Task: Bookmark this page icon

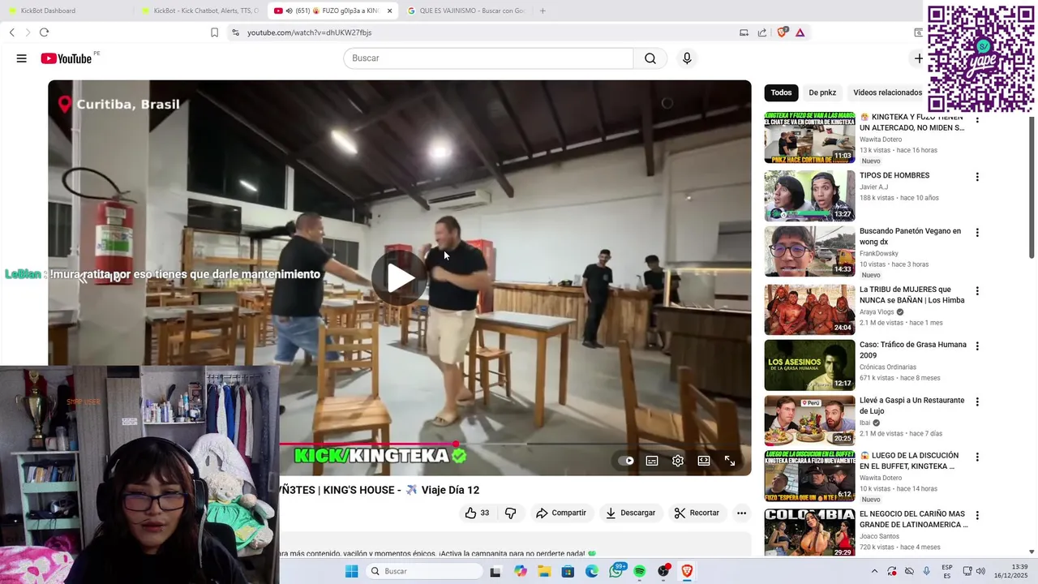Action: tap(214, 32)
